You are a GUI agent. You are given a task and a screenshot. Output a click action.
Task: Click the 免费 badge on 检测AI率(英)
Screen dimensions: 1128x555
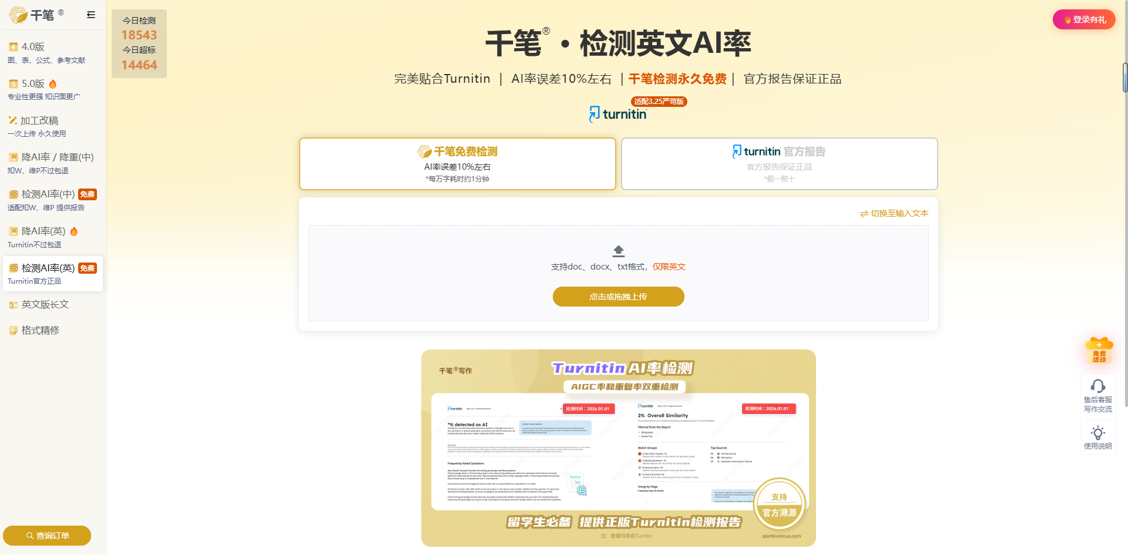pos(88,268)
